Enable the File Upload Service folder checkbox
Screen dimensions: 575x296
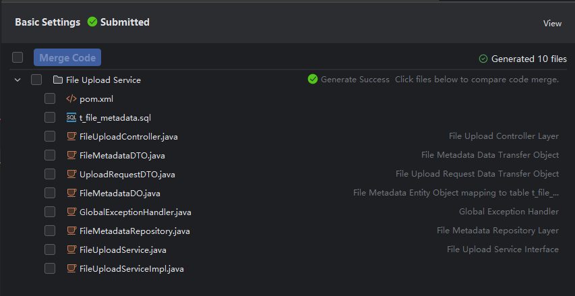36,80
